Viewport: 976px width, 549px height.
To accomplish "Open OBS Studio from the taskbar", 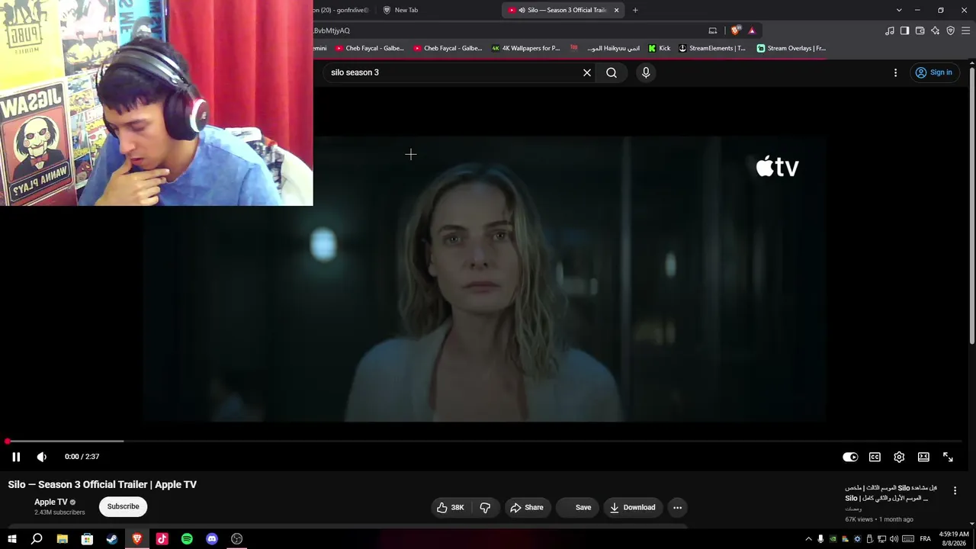I will [x=237, y=539].
